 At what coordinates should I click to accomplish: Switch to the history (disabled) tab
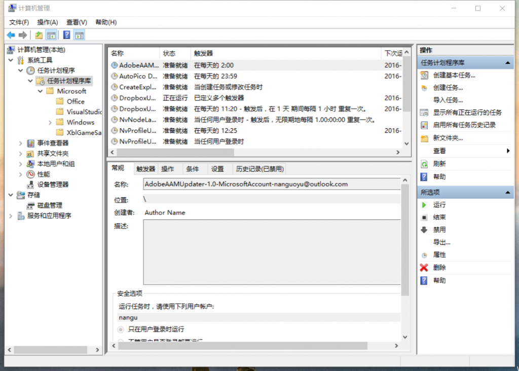(259, 169)
